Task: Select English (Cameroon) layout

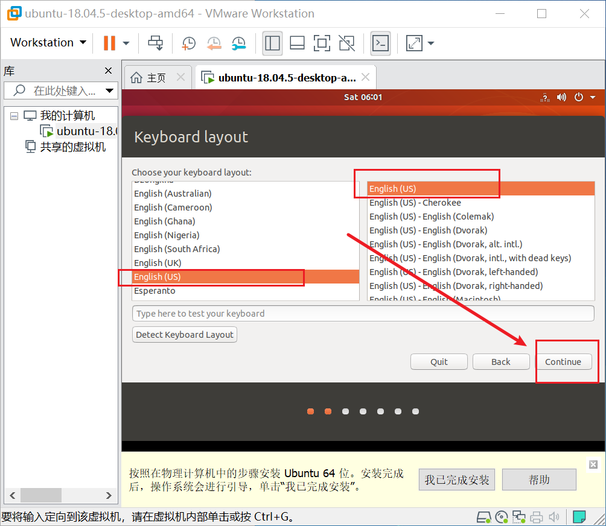Action: click(x=246, y=208)
